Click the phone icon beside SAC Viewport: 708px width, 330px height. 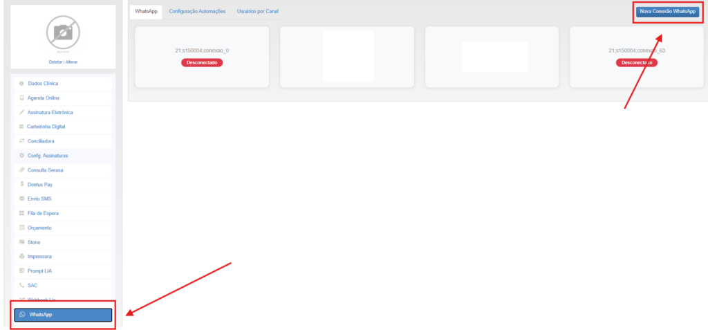point(21,285)
